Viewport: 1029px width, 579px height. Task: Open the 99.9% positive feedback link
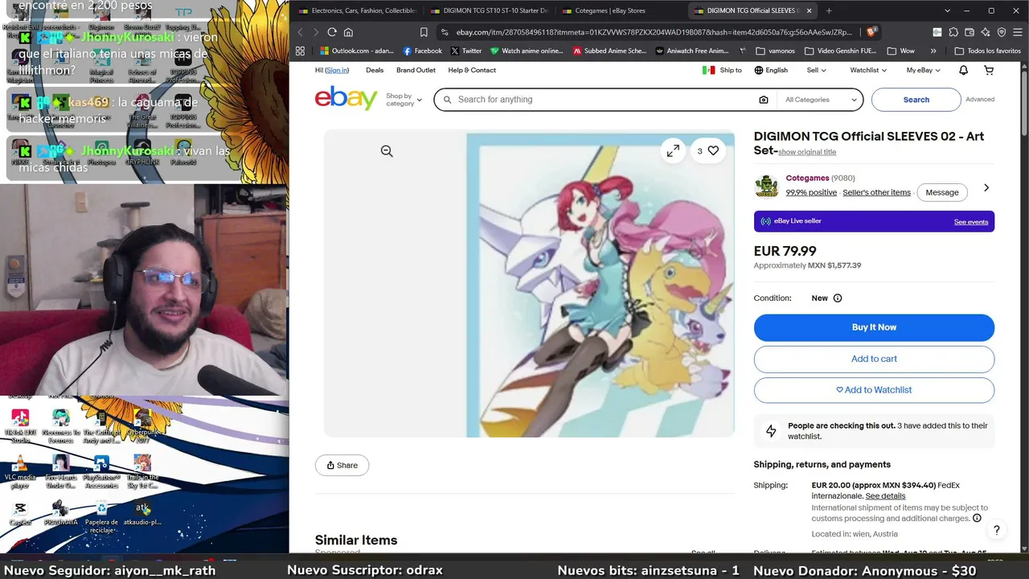coord(811,193)
